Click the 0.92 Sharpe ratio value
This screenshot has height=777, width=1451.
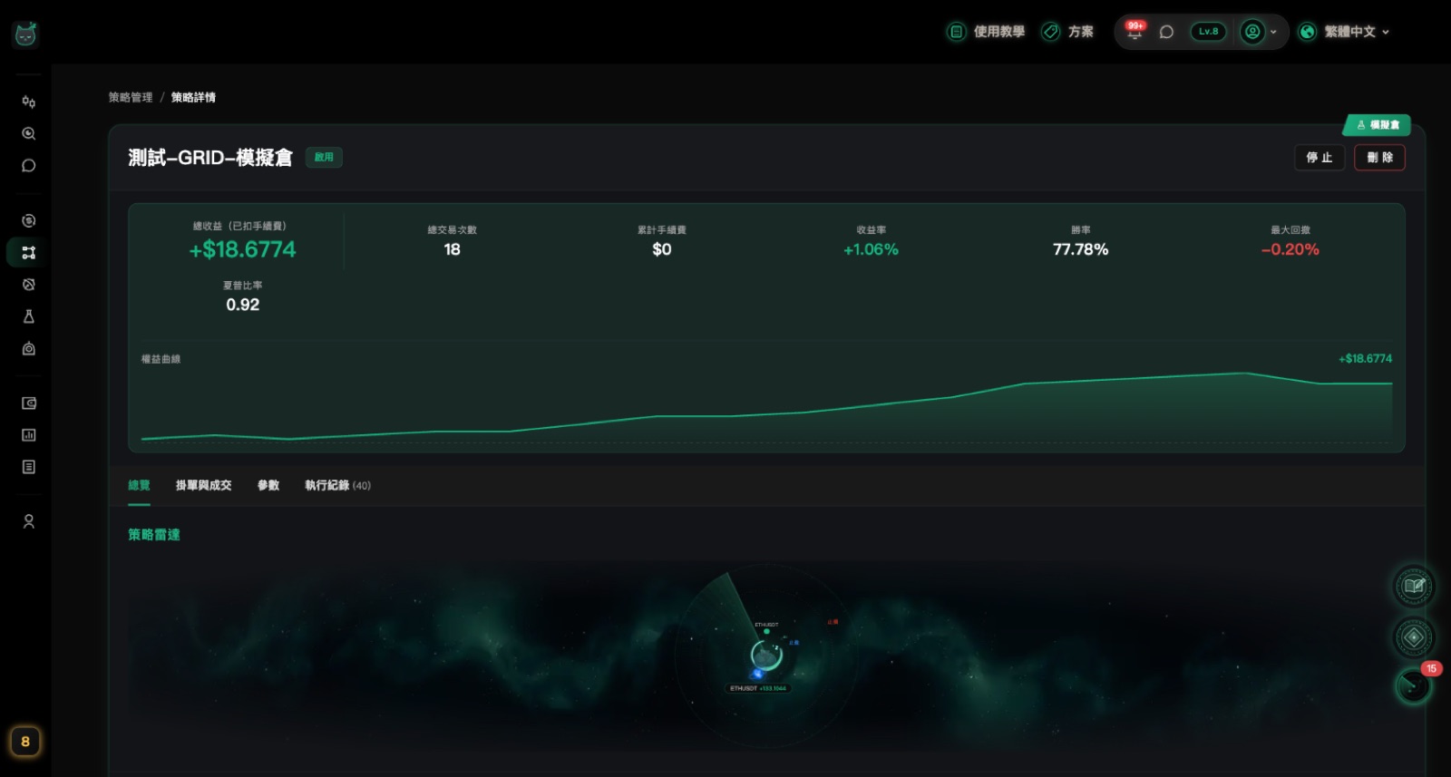[242, 305]
